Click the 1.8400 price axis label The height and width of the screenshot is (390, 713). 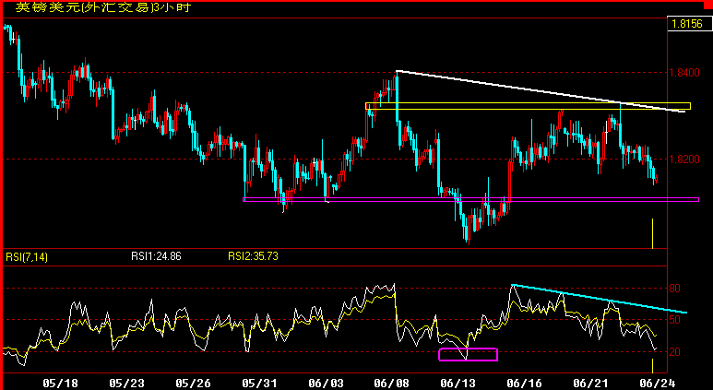coord(683,73)
